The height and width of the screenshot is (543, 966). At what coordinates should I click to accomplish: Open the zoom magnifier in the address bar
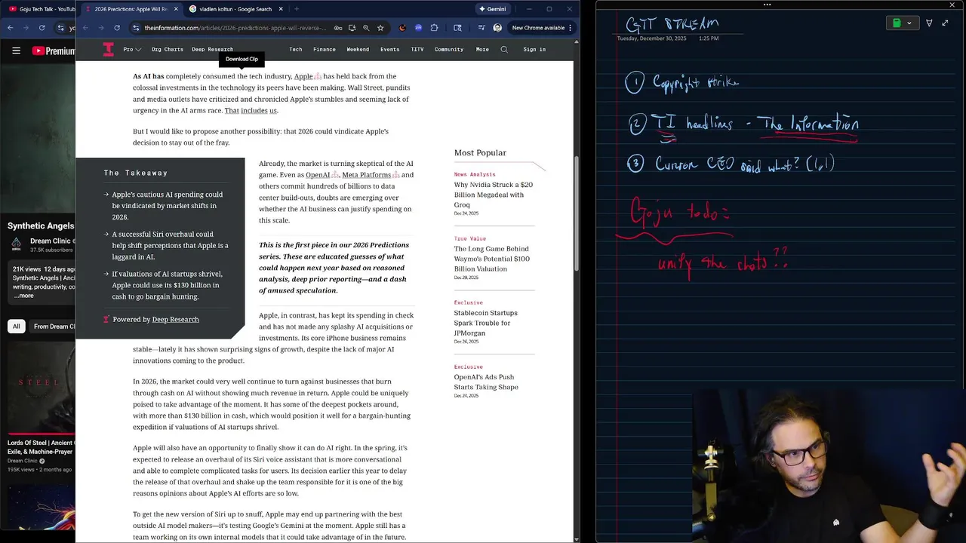[366, 28]
